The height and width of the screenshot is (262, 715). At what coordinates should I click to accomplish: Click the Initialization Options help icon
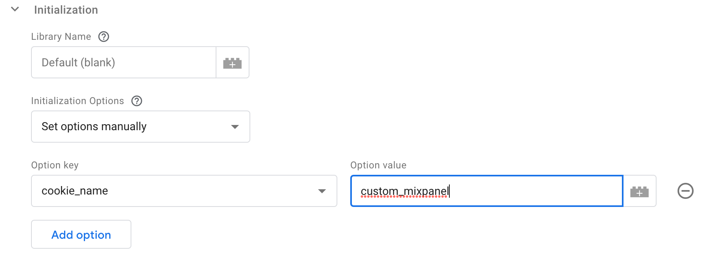point(137,101)
